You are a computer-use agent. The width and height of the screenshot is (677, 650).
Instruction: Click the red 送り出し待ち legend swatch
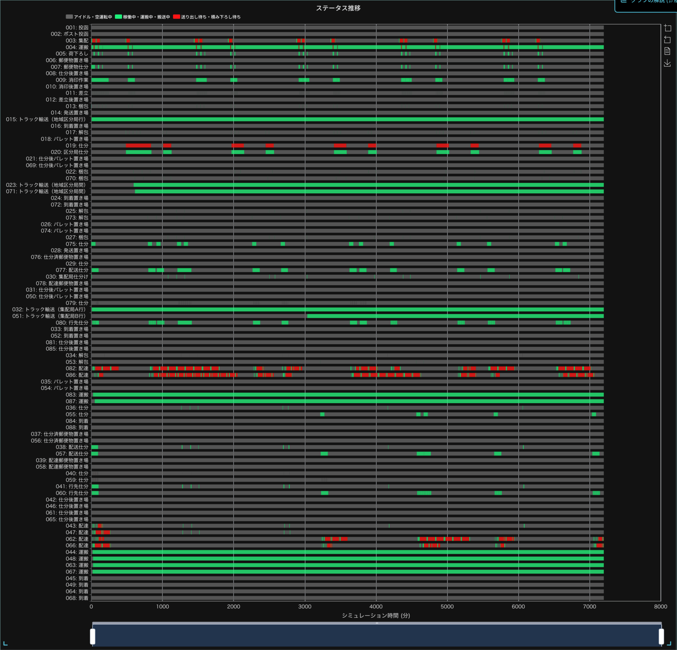click(176, 17)
